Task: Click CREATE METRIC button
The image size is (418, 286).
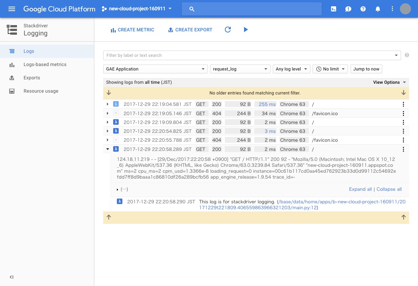Action: pos(132,30)
